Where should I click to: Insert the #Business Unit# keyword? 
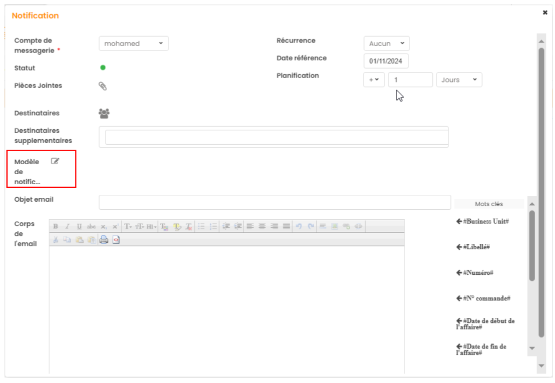(483, 221)
